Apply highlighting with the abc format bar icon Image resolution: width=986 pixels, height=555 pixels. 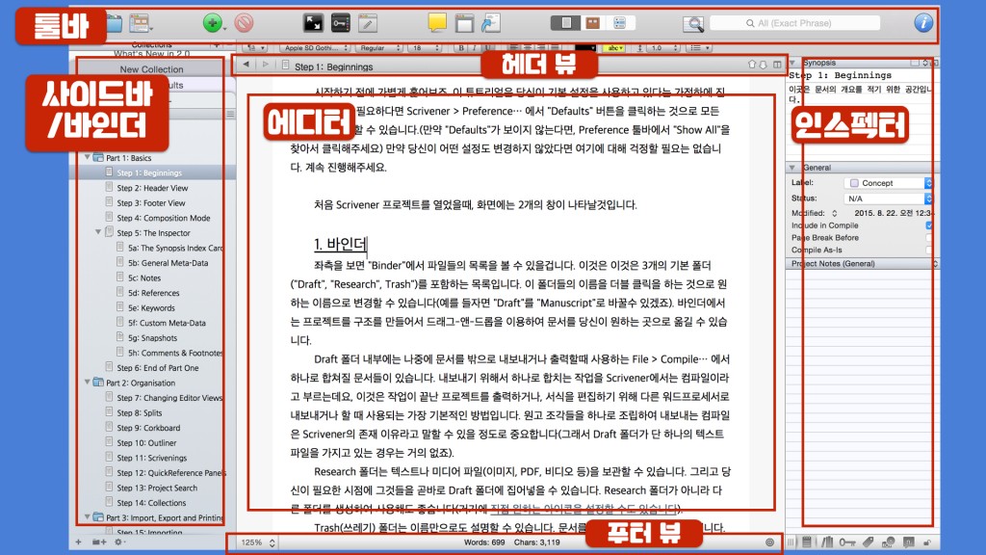pyautogui.click(x=614, y=45)
